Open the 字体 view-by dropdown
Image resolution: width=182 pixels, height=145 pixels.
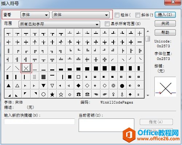point(35,15)
